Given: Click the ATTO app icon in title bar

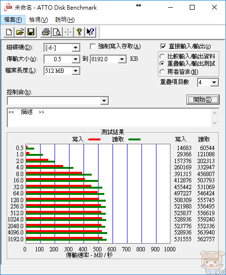Looking at the screenshot, I should click(x=8, y=8).
